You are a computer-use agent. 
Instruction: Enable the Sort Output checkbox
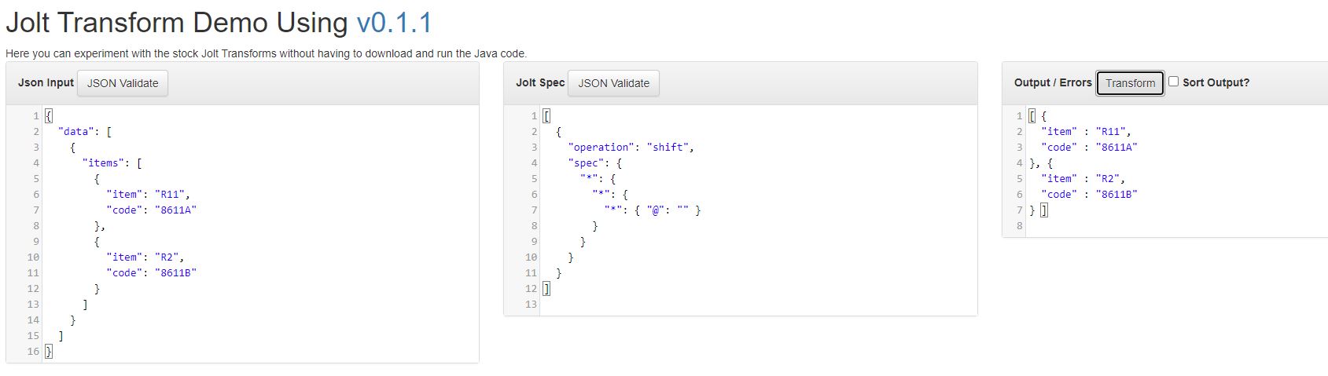(x=1173, y=82)
